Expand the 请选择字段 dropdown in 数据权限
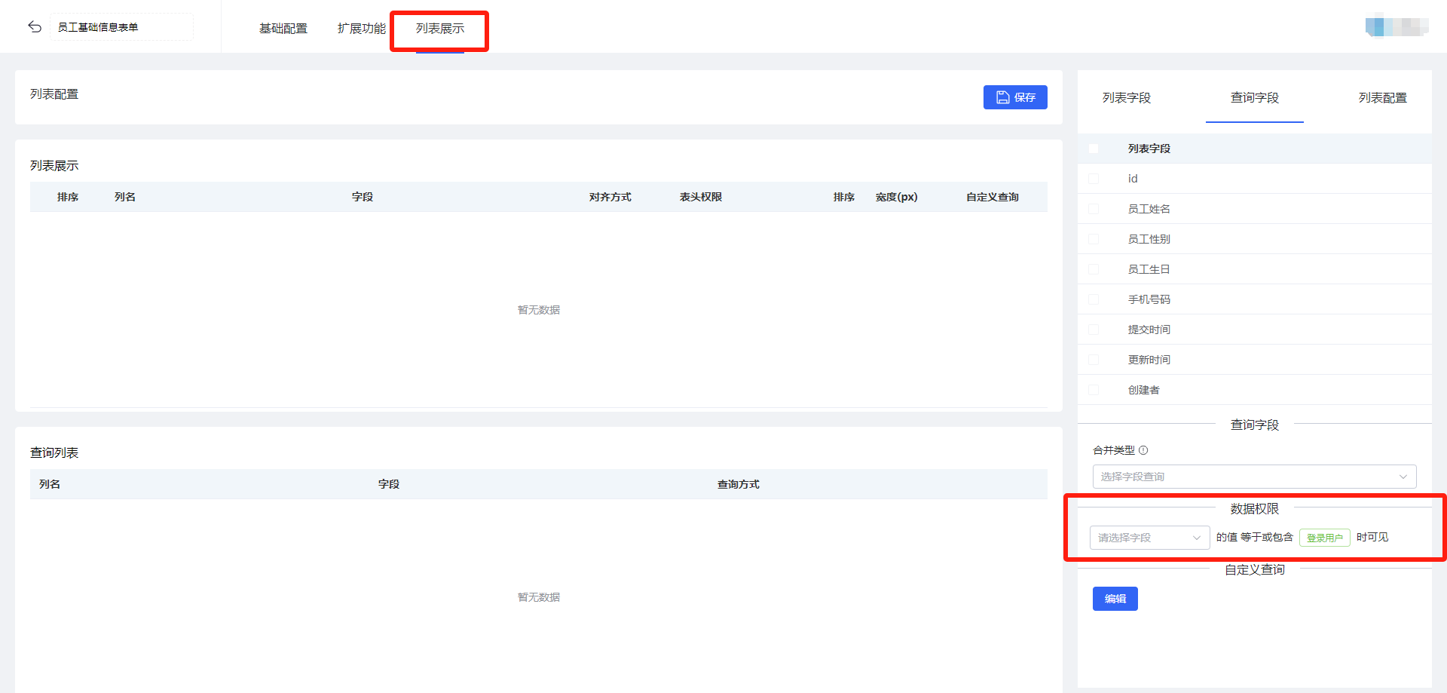This screenshot has width=1447, height=693. (x=1149, y=538)
